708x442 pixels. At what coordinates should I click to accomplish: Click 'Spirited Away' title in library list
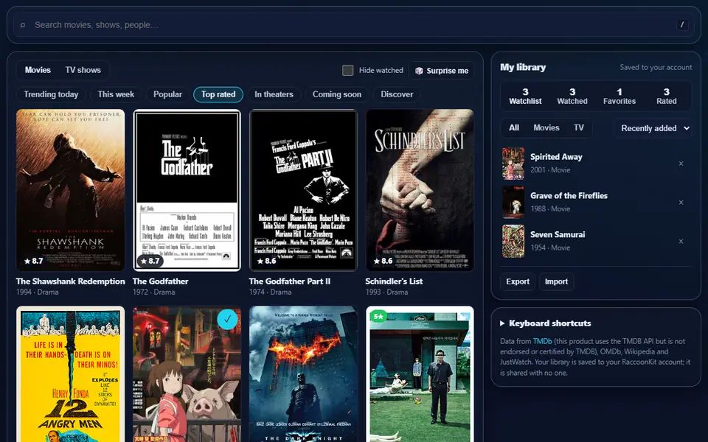tap(556, 157)
